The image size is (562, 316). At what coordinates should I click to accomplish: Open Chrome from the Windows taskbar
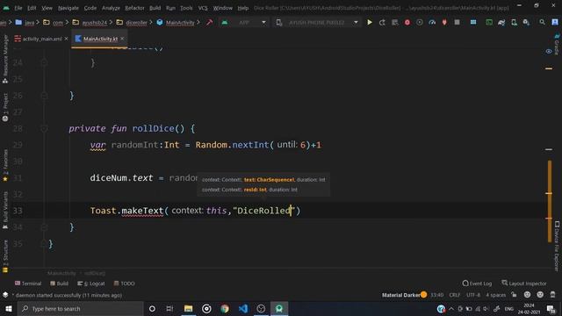(225, 308)
